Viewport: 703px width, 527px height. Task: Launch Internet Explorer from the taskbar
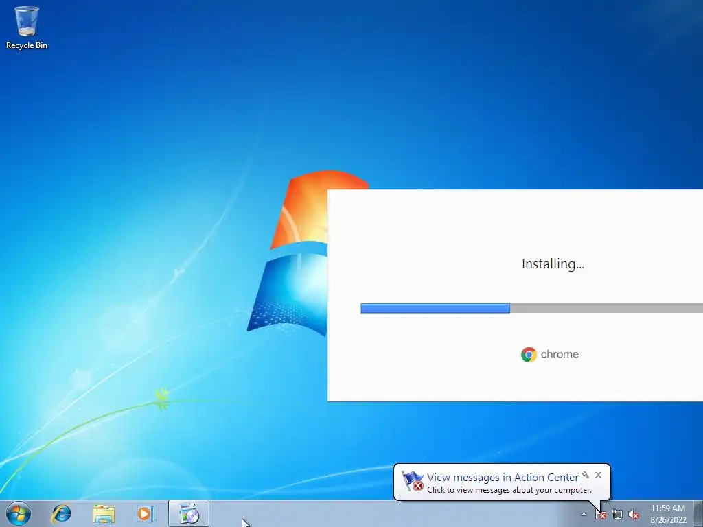[x=61, y=513]
